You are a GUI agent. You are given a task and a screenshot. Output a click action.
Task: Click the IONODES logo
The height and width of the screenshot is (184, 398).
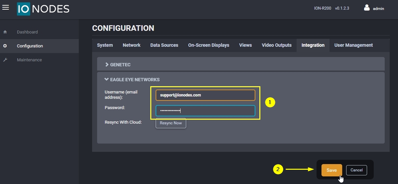tap(43, 9)
